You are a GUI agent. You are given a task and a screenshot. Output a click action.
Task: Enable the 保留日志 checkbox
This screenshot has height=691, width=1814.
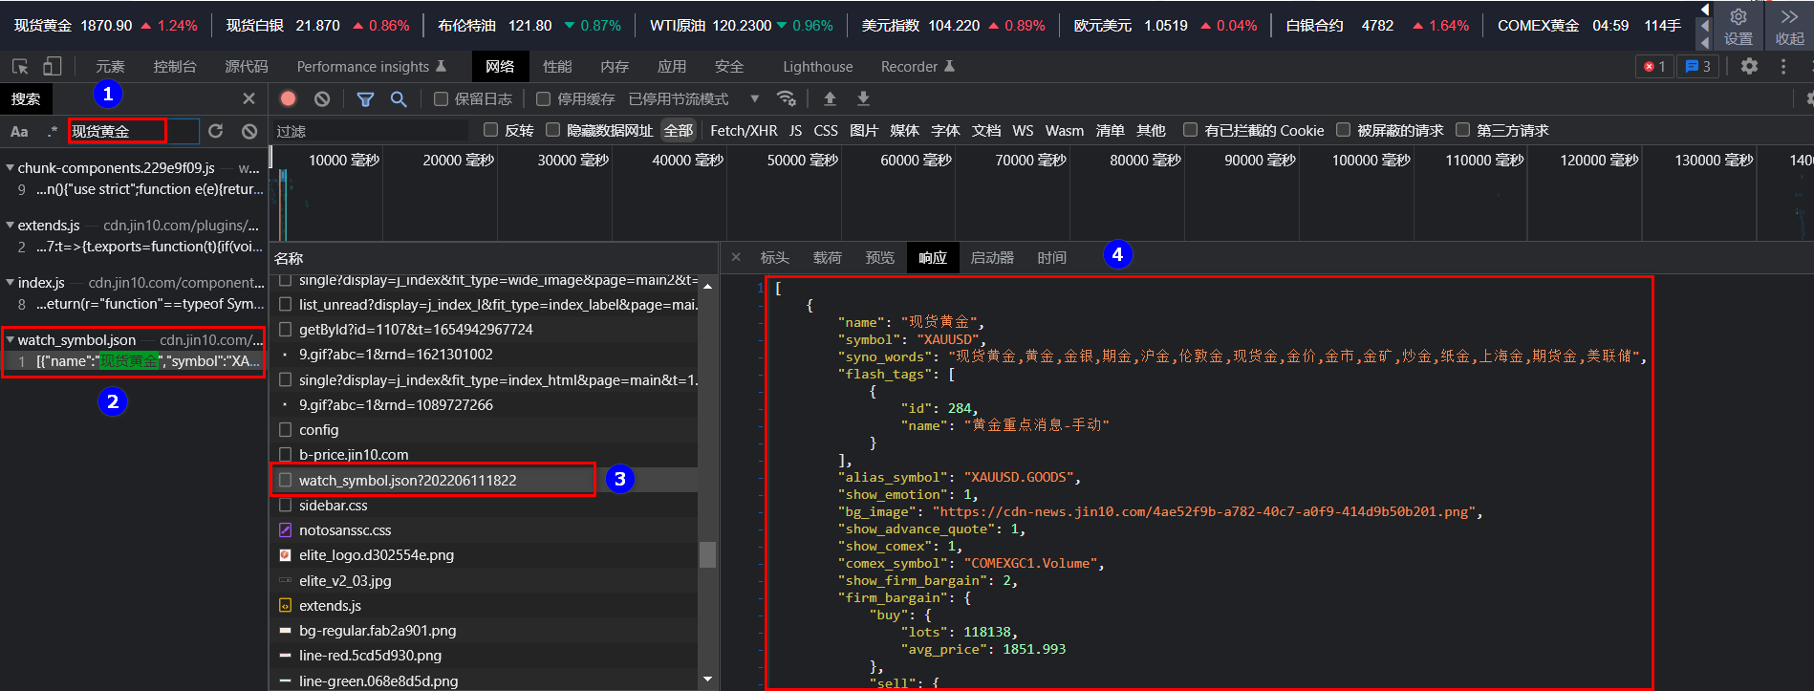(x=441, y=98)
